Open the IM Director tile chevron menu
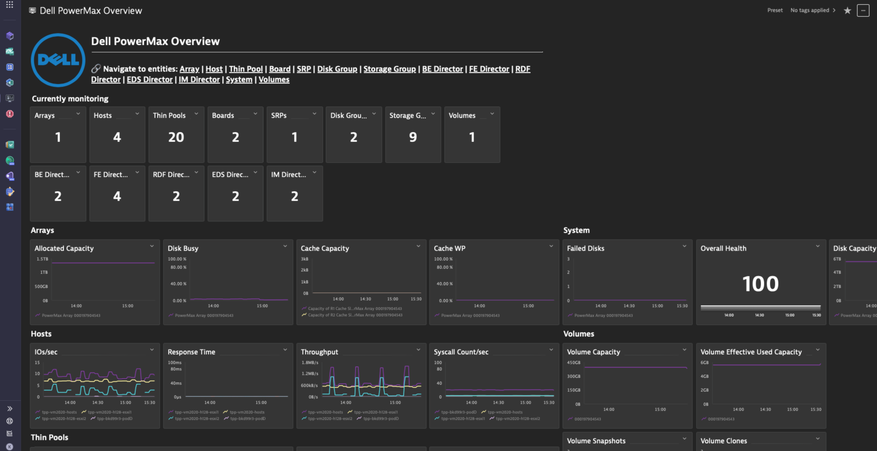 [x=315, y=173]
